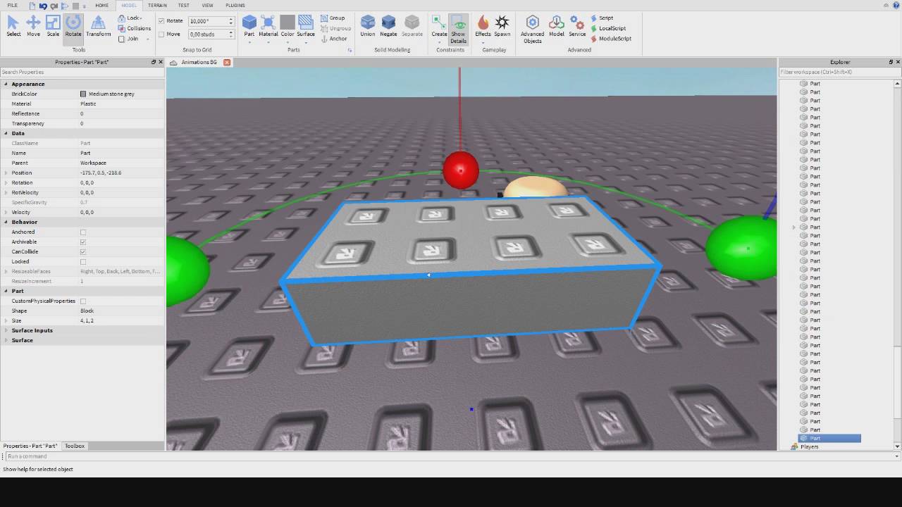Insert a new Part
Screen dimensions: 902x507
249,26
